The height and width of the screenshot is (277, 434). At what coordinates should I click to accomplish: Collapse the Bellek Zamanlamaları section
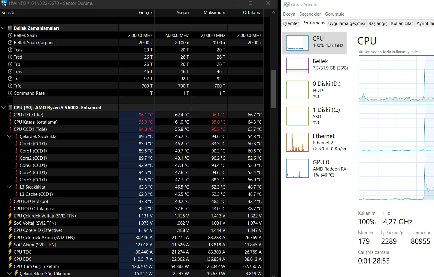pyautogui.click(x=3, y=28)
